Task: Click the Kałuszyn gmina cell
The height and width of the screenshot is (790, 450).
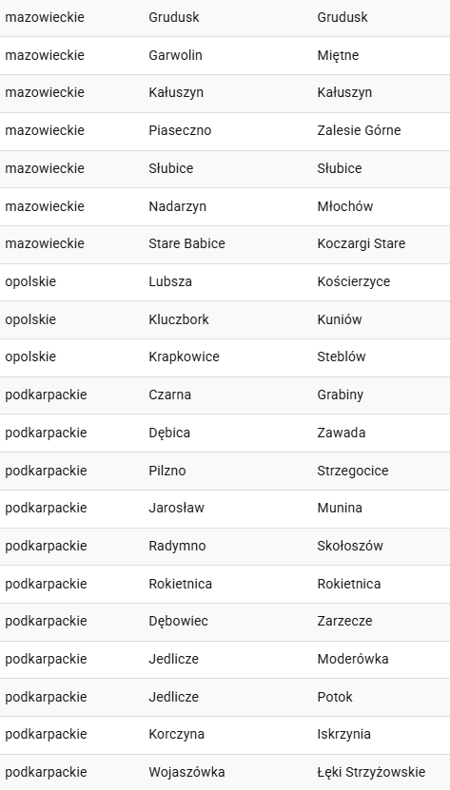Action: point(176,93)
